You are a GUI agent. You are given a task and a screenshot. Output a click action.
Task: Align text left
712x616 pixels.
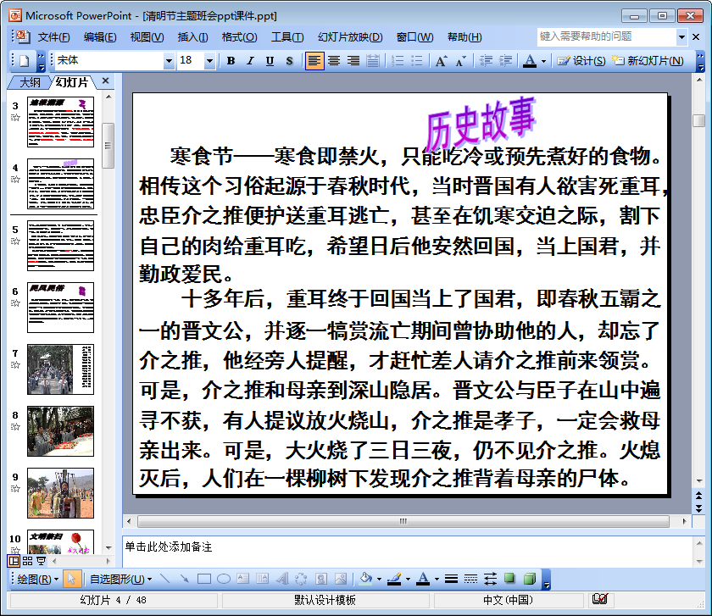[314, 60]
